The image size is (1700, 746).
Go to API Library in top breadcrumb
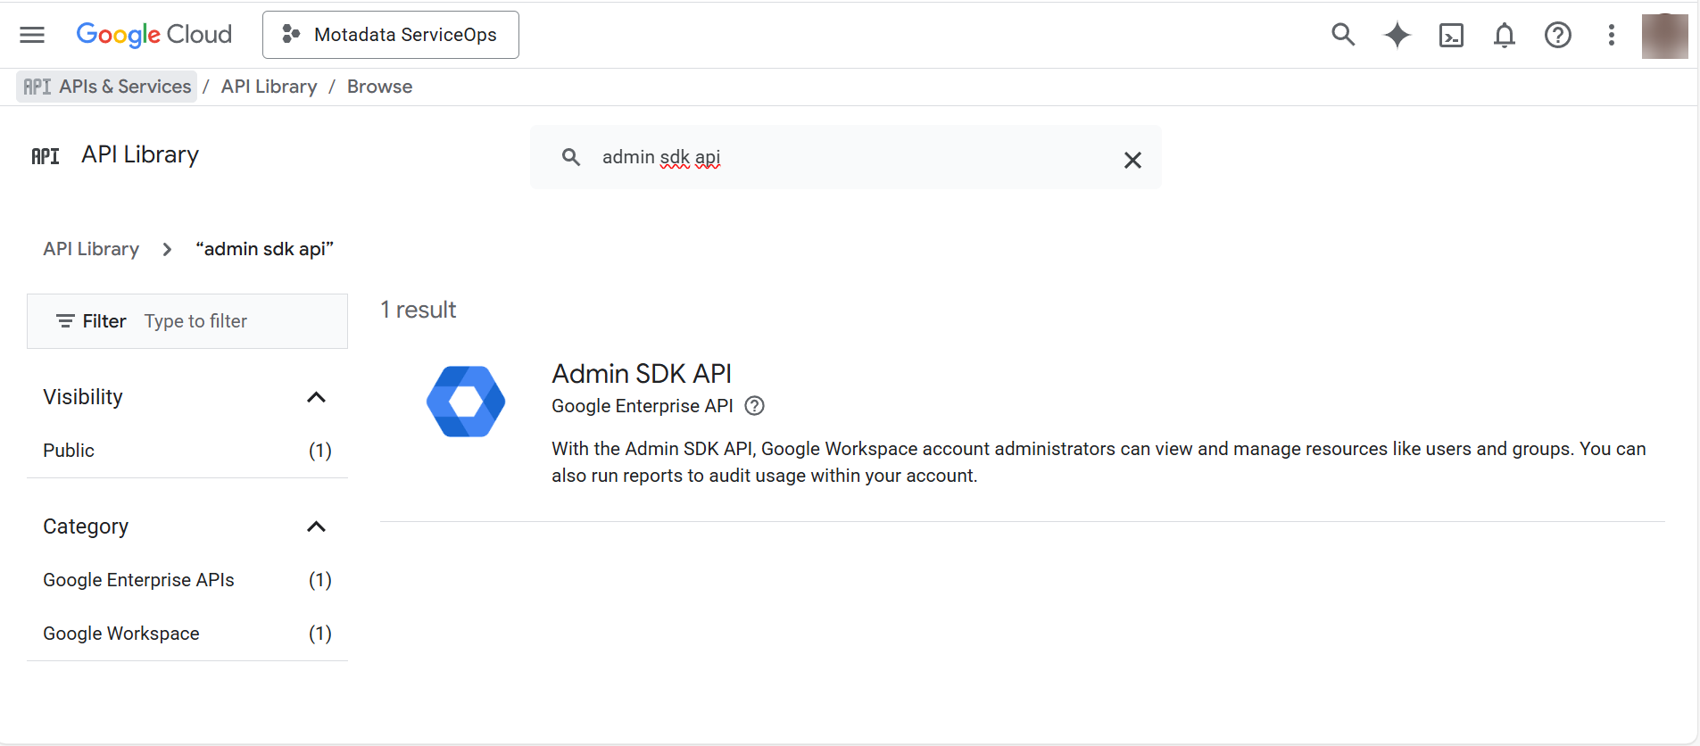[270, 87]
